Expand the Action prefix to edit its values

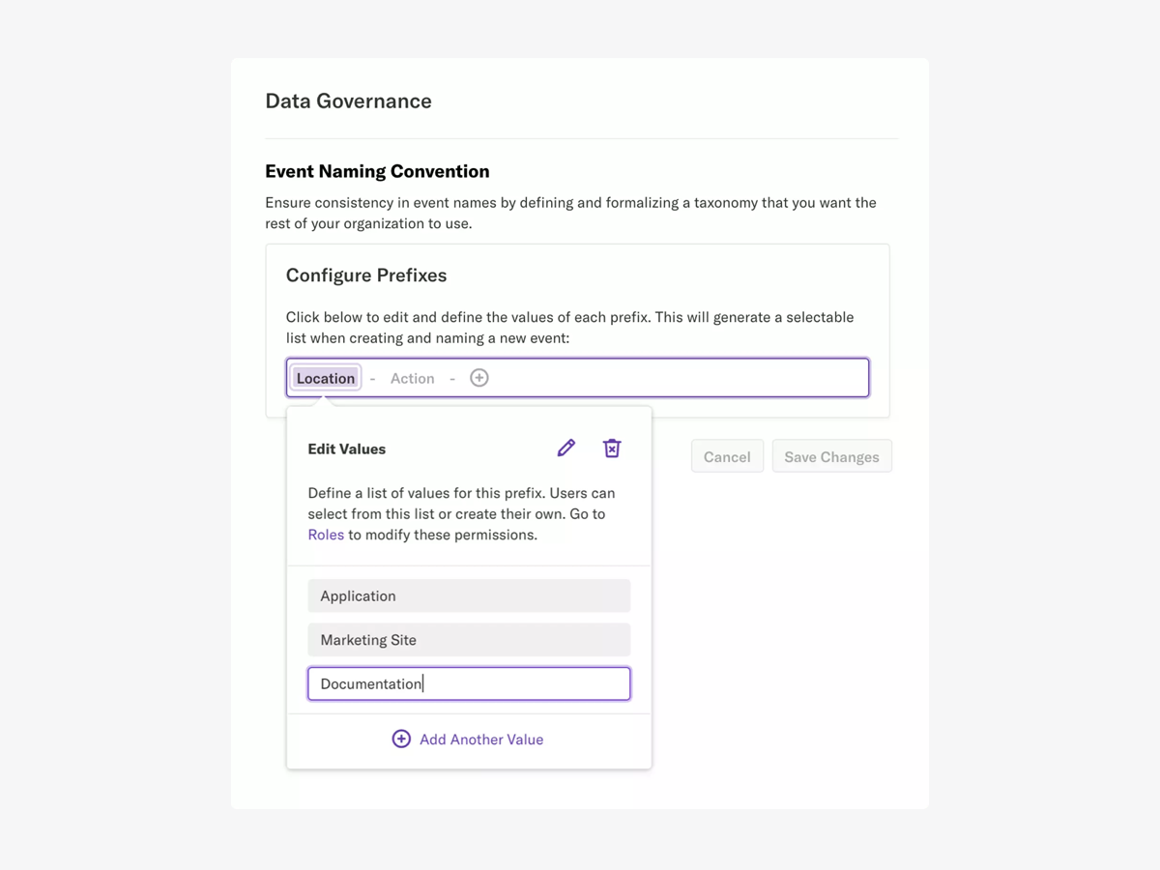tap(413, 378)
